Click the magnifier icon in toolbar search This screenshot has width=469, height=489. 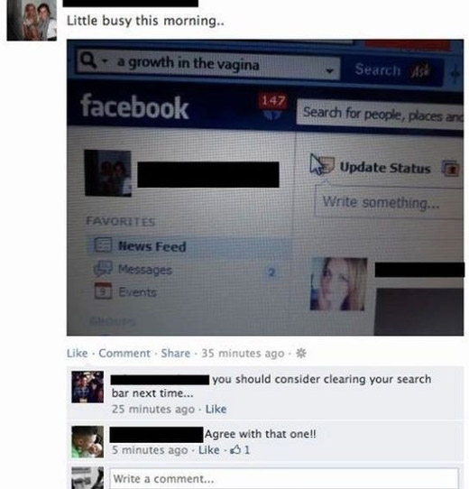88,60
